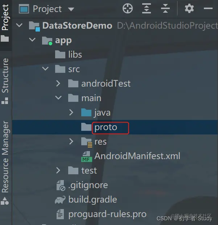The width and height of the screenshot is (218, 225).
Task: Expand the test folder
Action: (58, 170)
